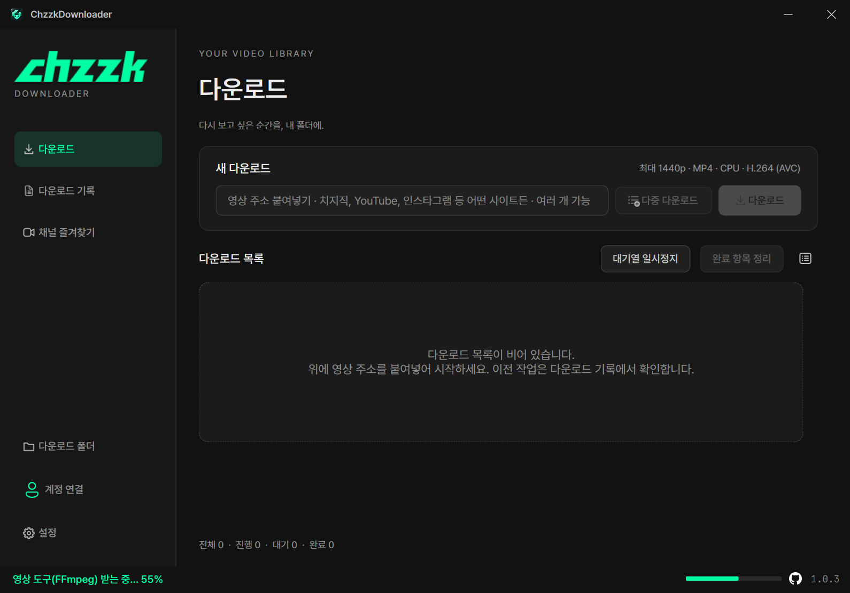Click the user icon beside 계정 연결

point(32,490)
